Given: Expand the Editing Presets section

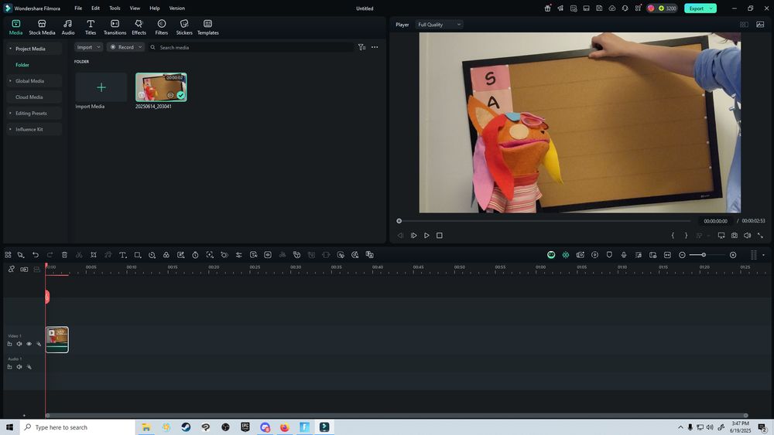Looking at the screenshot, I should tap(10, 114).
